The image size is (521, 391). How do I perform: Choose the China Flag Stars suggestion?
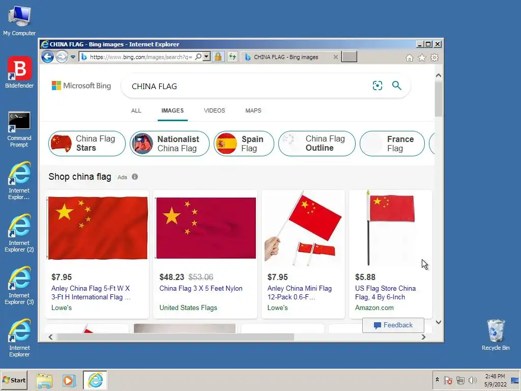click(87, 144)
